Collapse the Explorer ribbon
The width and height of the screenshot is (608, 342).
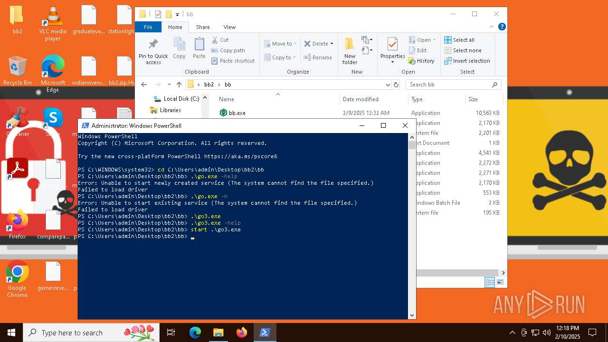click(x=492, y=27)
